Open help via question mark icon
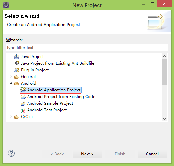The height and width of the screenshot is (166, 174). pyautogui.click(x=11, y=153)
